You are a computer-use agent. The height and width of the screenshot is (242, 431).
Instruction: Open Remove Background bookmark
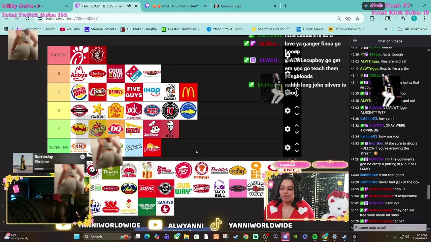(x=347, y=29)
